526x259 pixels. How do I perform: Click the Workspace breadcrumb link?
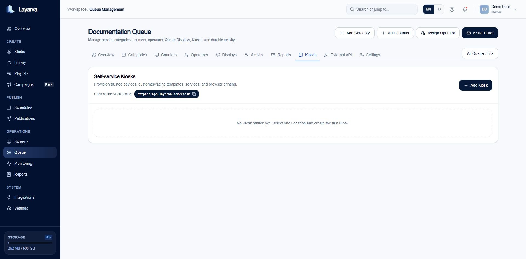coord(77,9)
